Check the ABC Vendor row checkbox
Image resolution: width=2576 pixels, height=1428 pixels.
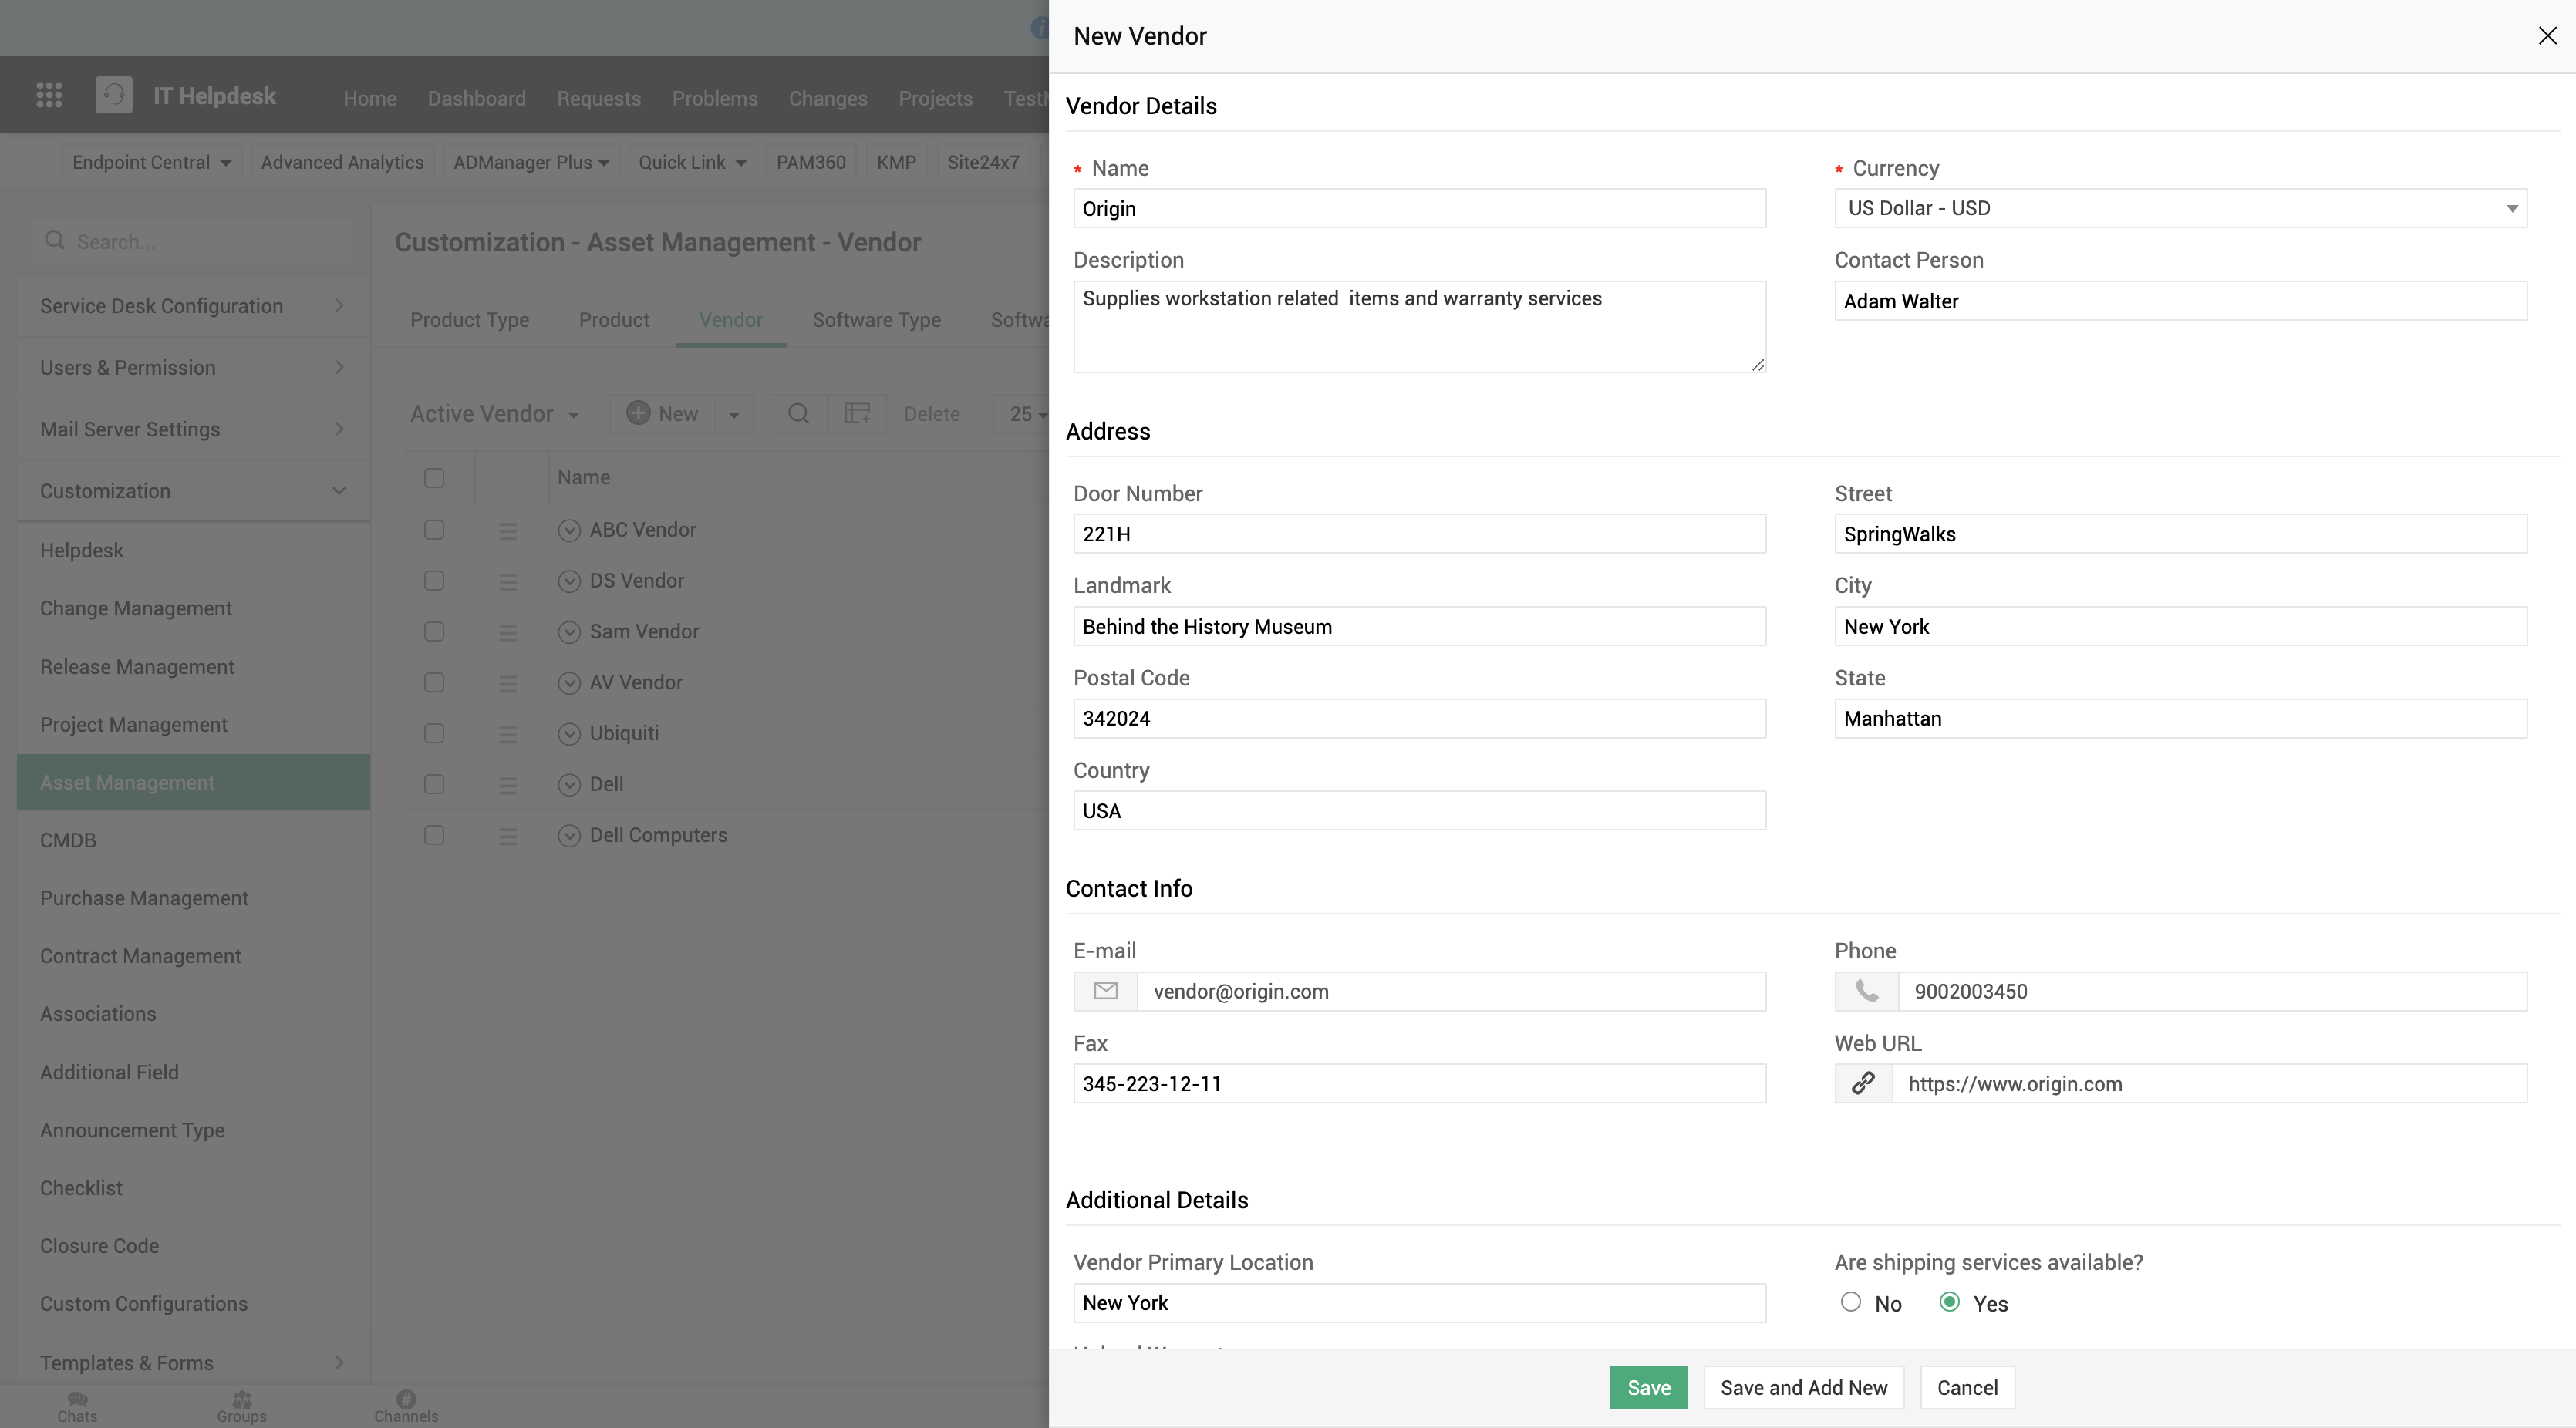tap(434, 530)
